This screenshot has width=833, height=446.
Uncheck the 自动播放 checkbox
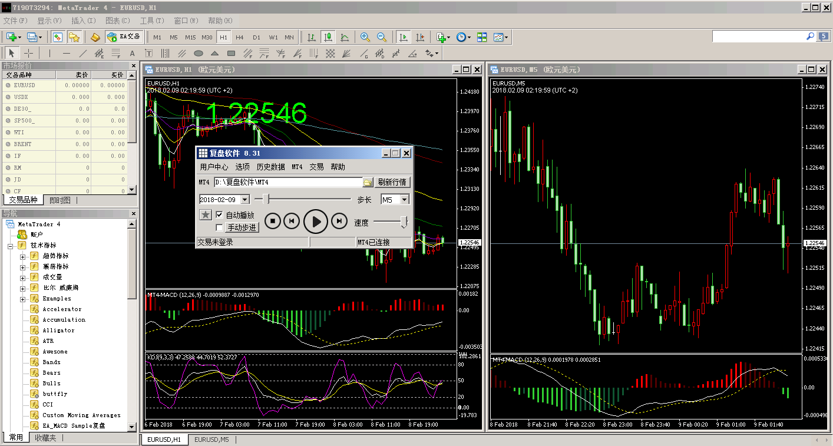point(220,215)
